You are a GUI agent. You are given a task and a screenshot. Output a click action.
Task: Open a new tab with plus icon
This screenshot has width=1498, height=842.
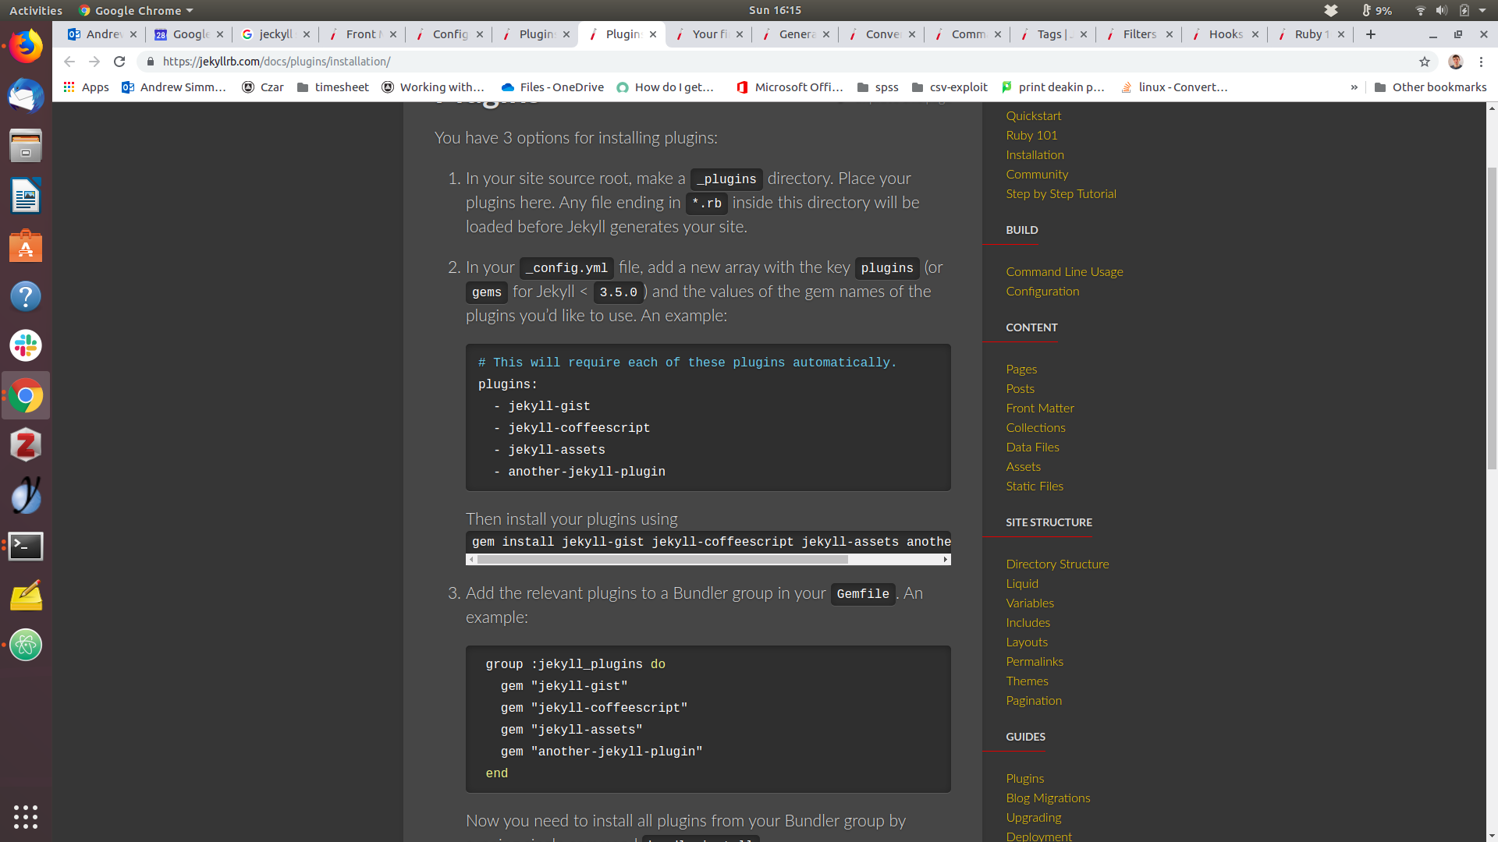[x=1371, y=34]
